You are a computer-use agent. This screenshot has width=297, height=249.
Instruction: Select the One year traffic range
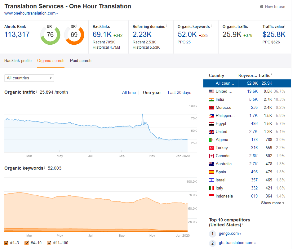coord(152,92)
